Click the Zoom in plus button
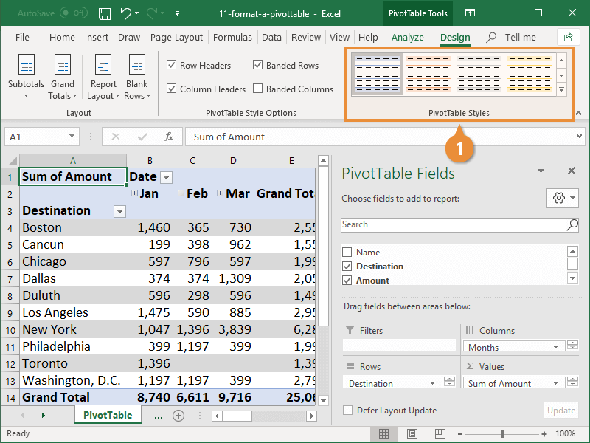Screen dimensions: 590x443 coord(544,434)
